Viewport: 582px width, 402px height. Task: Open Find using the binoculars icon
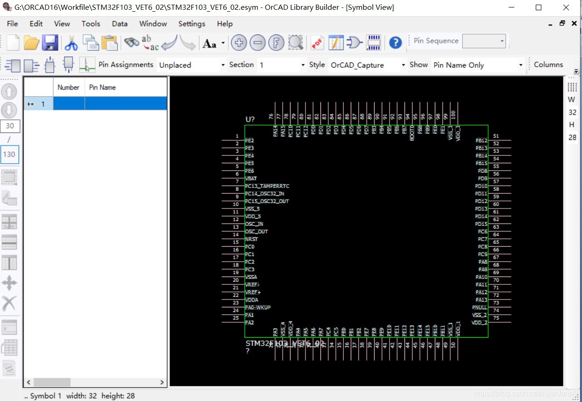pos(132,43)
